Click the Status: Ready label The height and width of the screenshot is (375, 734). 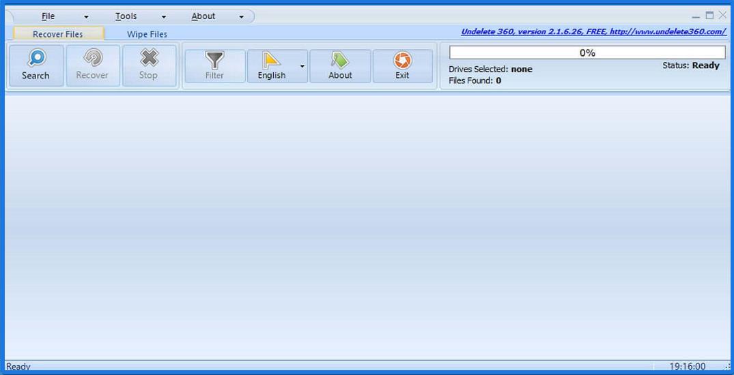click(x=691, y=65)
